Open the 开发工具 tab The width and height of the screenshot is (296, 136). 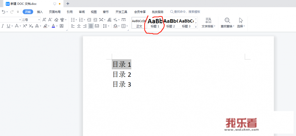121,12
